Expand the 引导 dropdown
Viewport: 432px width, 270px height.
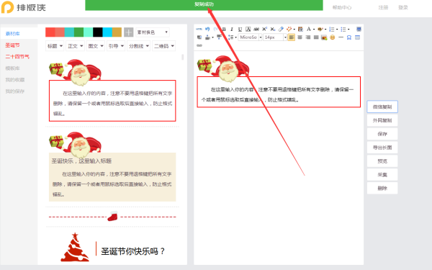116,46
